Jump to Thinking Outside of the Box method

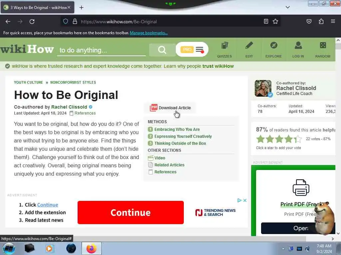[x=180, y=143]
